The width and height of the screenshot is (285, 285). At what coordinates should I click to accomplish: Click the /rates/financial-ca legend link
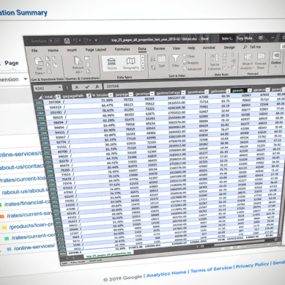pos(26,203)
